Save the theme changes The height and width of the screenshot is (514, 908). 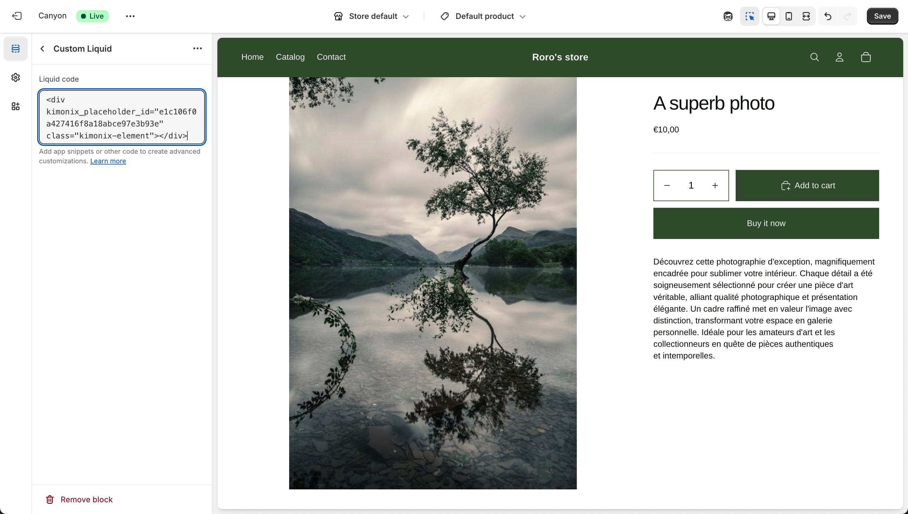click(x=882, y=16)
